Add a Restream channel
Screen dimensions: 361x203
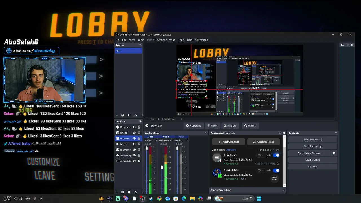pos(228,142)
